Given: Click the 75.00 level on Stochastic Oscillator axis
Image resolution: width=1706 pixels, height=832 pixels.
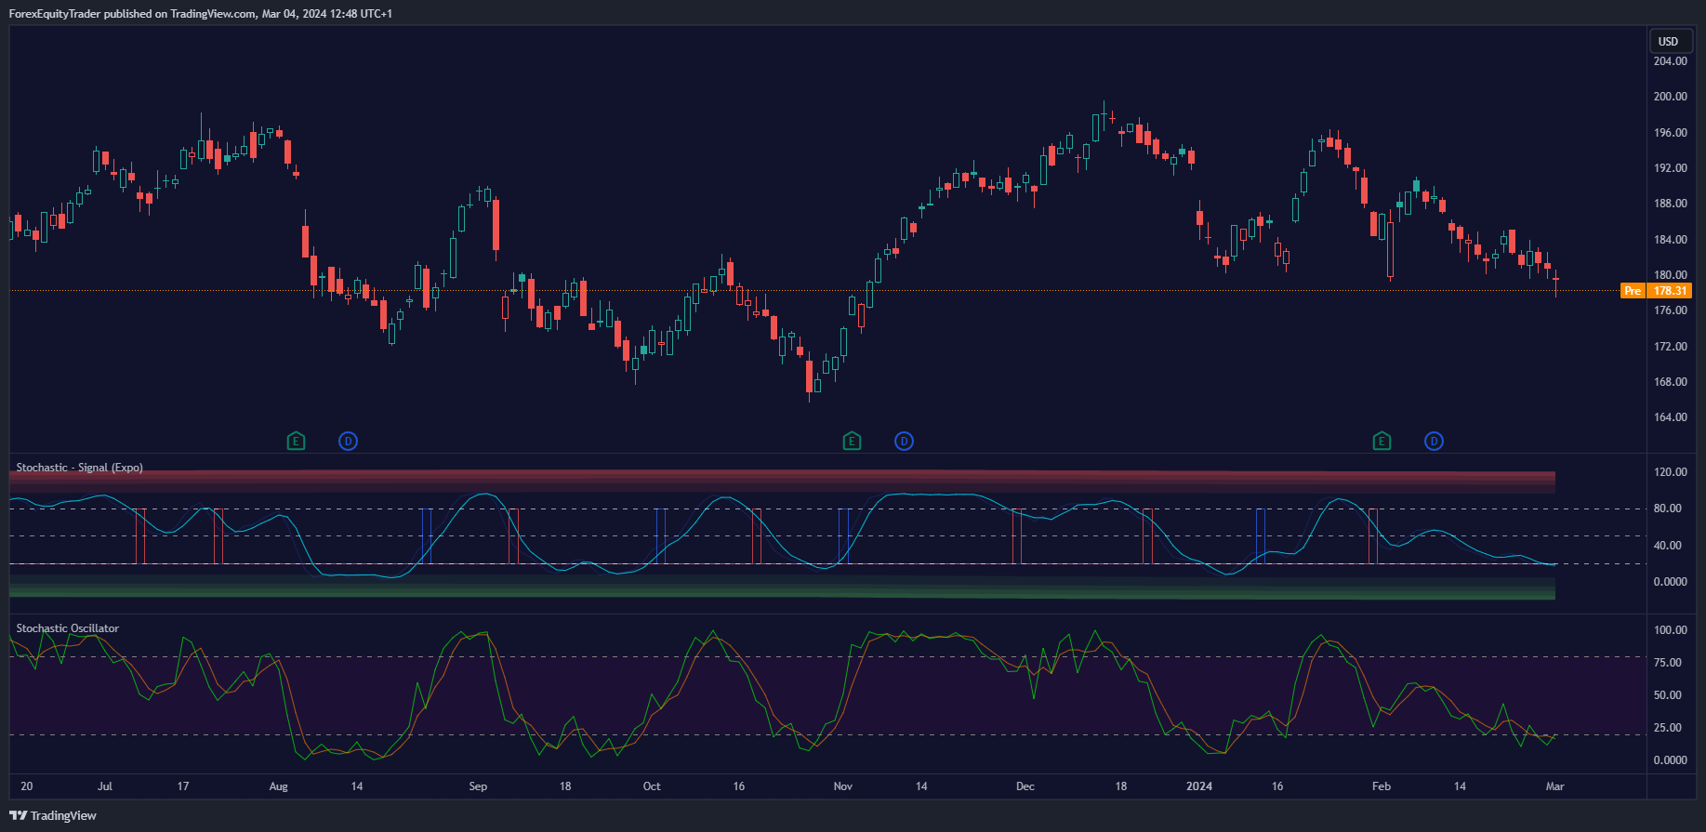Looking at the screenshot, I should tap(1667, 663).
